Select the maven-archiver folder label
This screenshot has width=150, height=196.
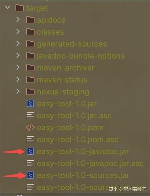pos(66,68)
